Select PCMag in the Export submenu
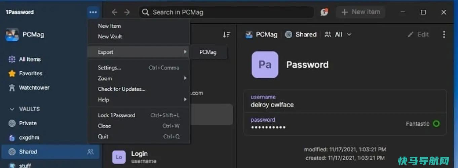Viewport: 458px width, 168px height. [x=208, y=52]
